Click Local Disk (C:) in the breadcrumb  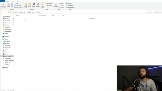click(22, 12)
